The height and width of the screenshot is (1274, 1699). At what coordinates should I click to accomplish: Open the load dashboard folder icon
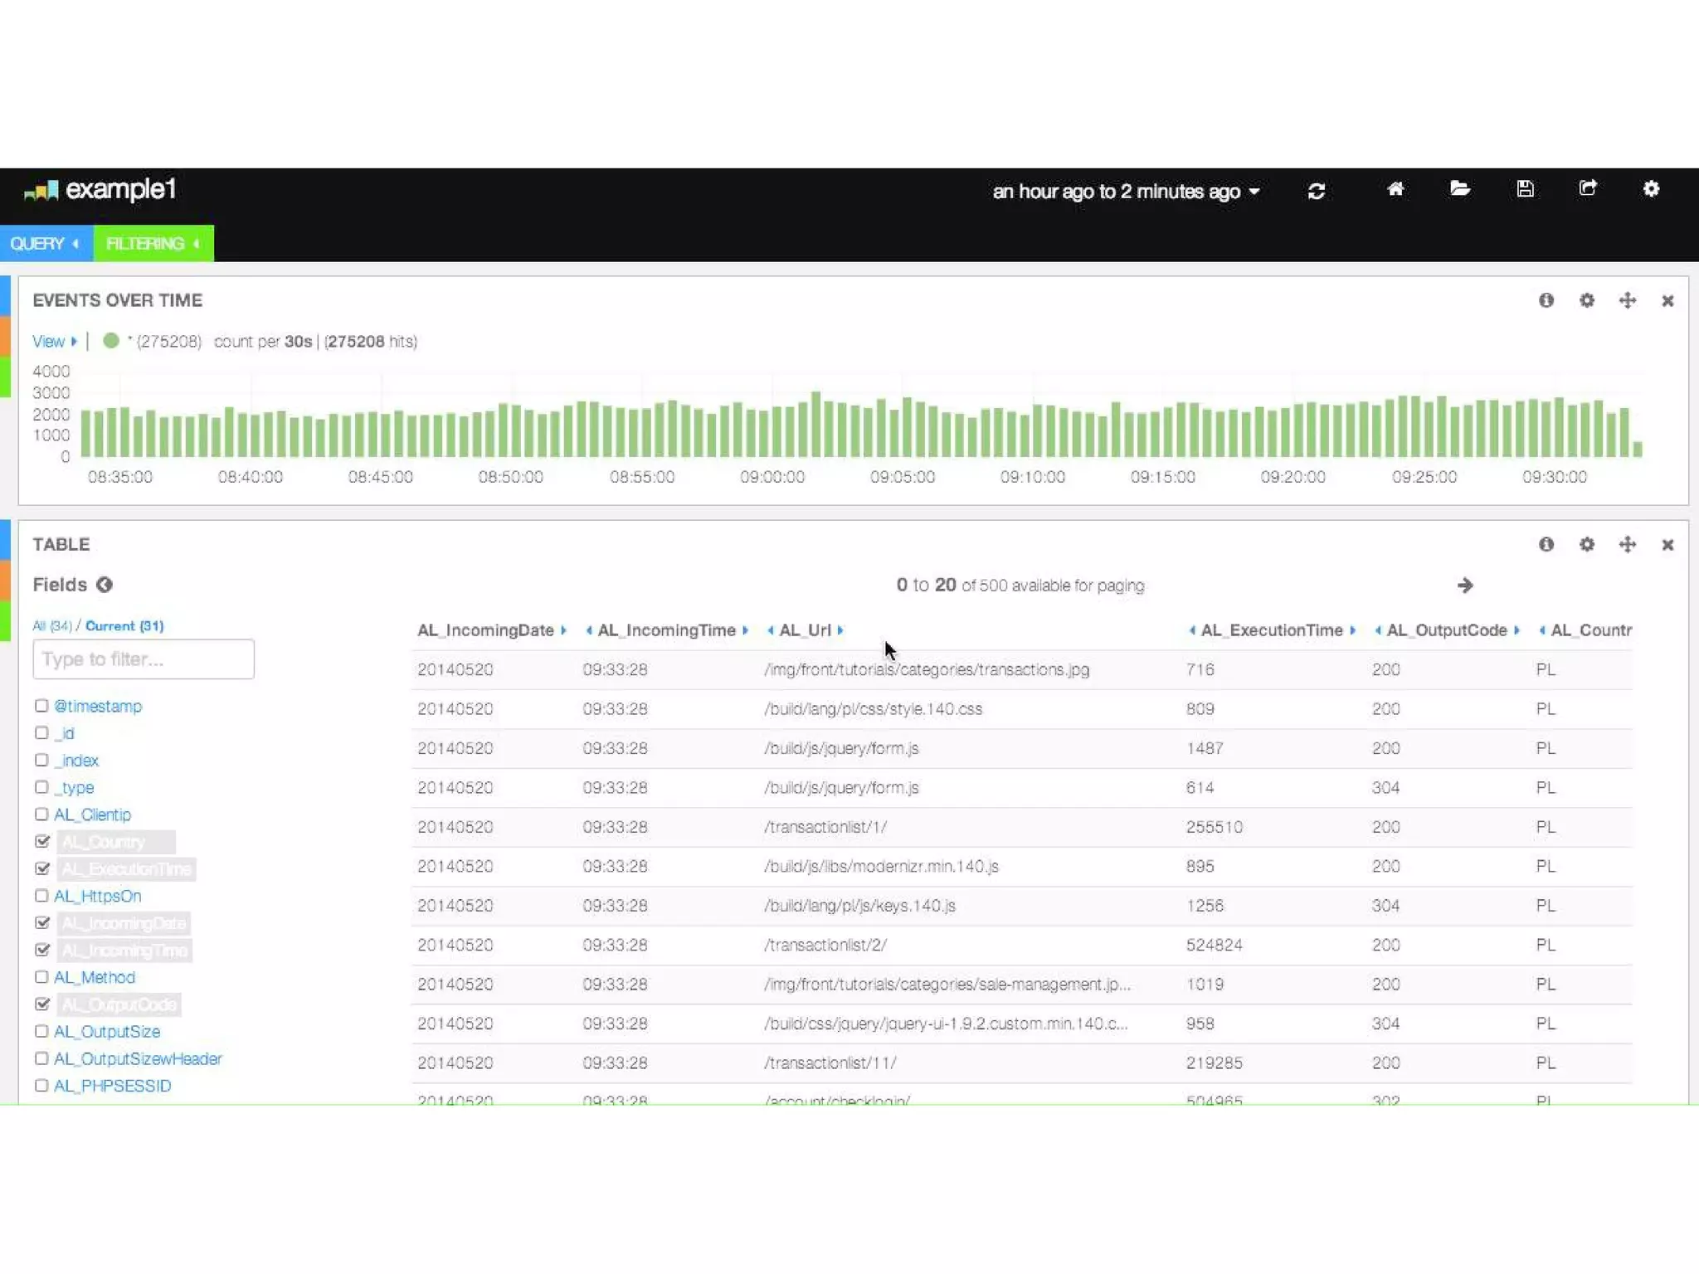(x=1460, y=189)
